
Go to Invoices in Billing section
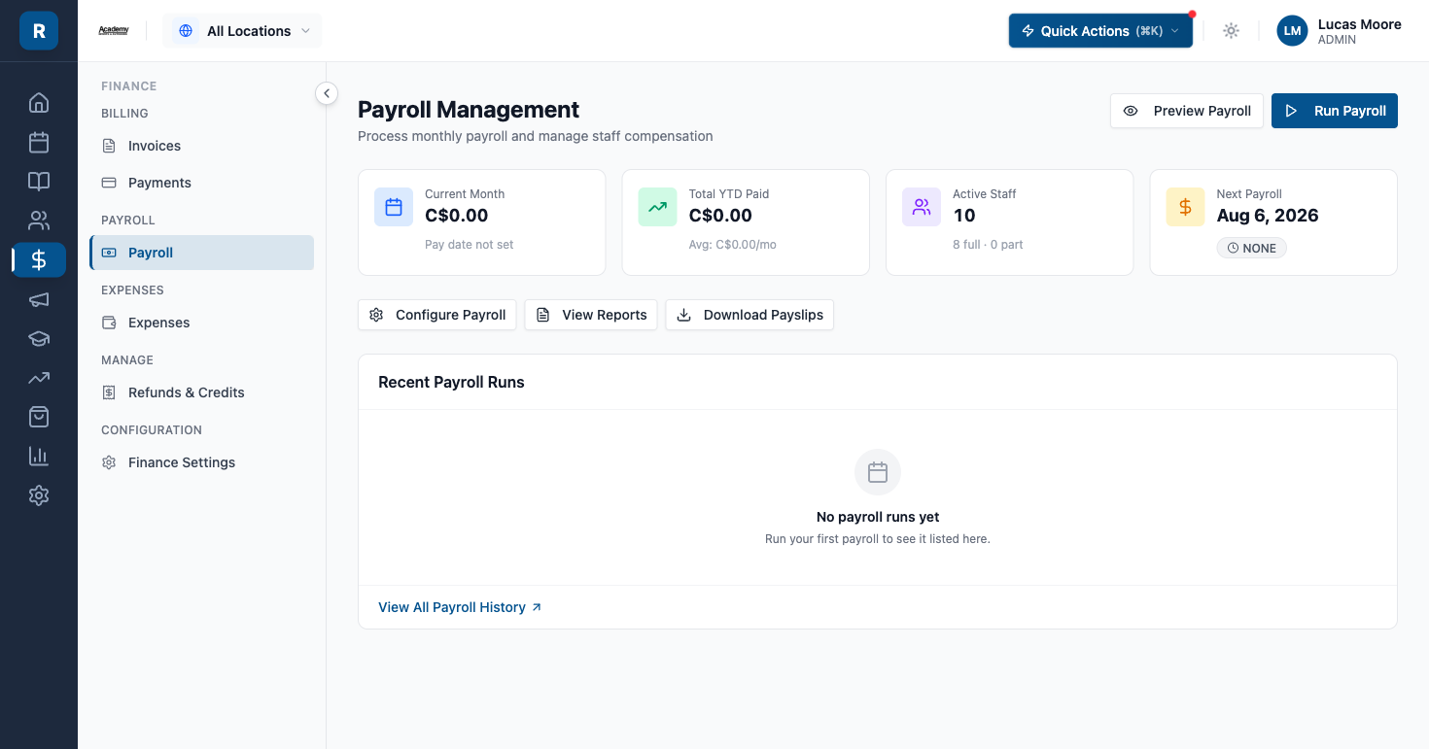pos(202,146)
